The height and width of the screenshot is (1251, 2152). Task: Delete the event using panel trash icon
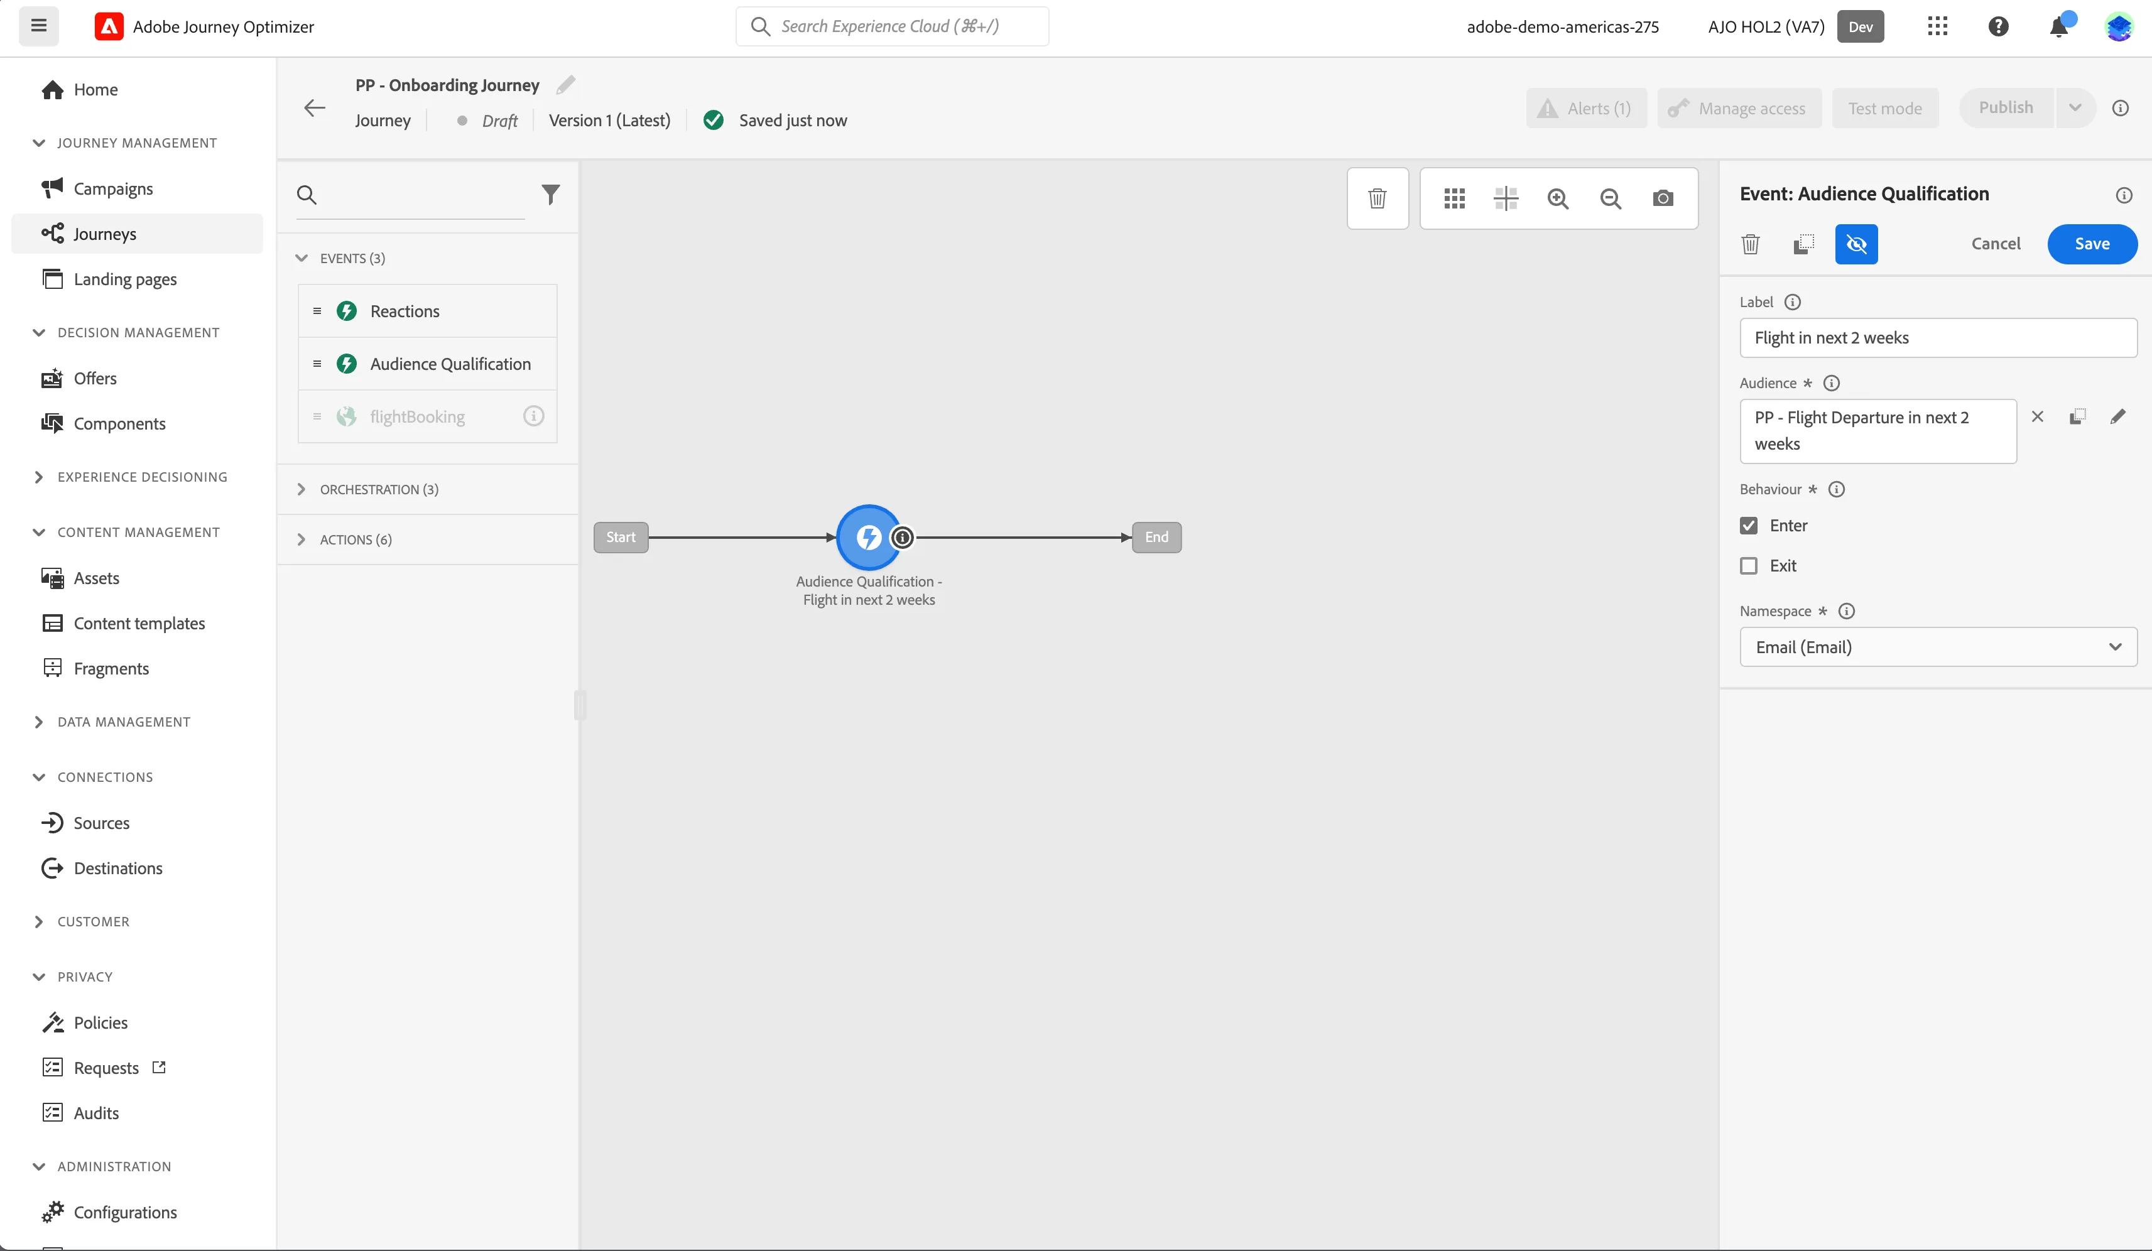pyautogui.click(x=1751, y=244)
